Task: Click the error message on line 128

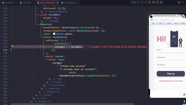Action: [x=117, y=47]
